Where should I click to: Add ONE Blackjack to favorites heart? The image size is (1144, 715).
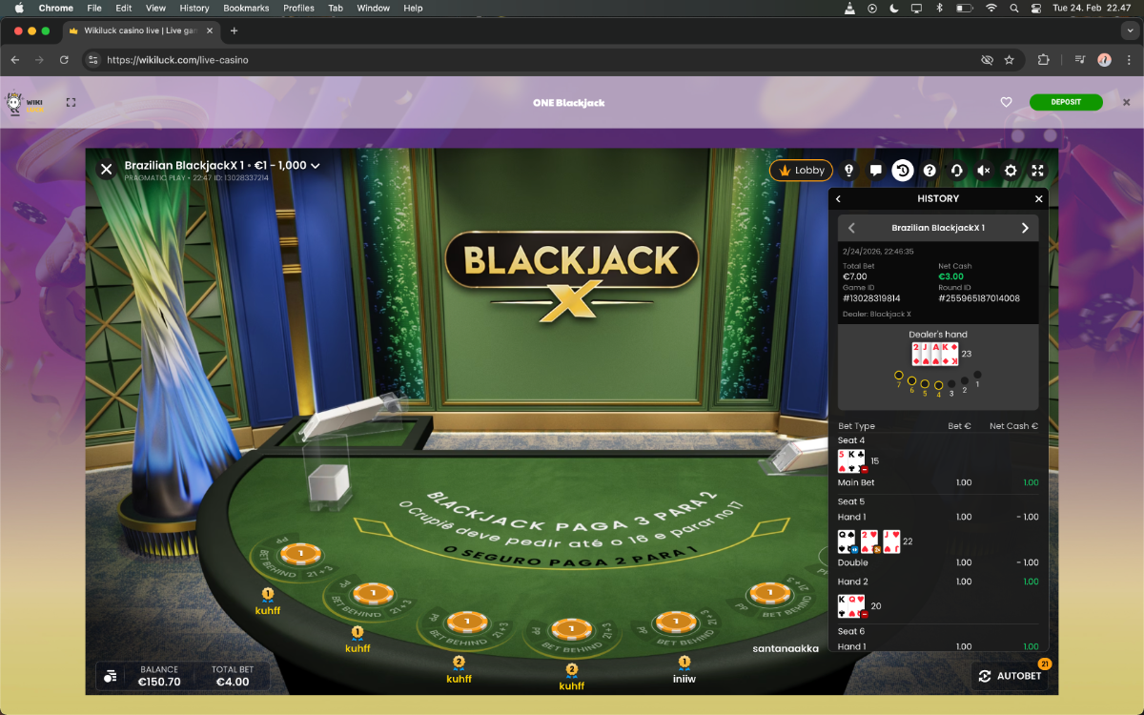[1006, 103]
